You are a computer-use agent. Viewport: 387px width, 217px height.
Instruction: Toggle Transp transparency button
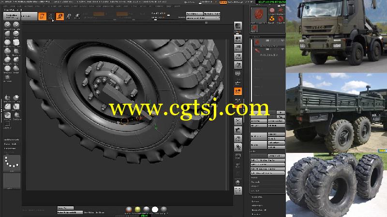(238, 165)
